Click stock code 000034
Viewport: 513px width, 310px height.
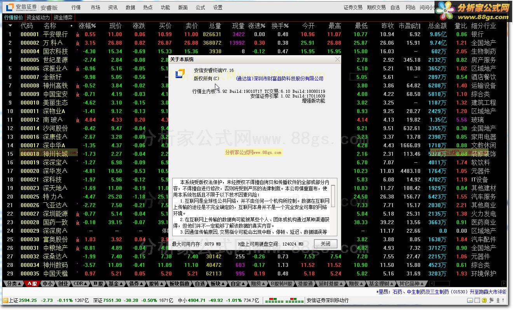[x=30, y=265]
